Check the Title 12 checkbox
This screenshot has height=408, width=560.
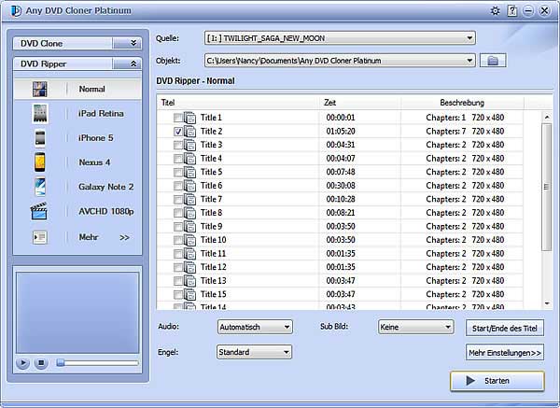click(178, 267)
